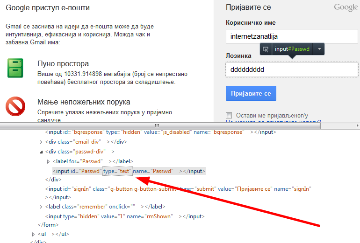Expand the email-div node
This screenshot has width=360, height=243.
pyautogui.click(x=41, y=142)
